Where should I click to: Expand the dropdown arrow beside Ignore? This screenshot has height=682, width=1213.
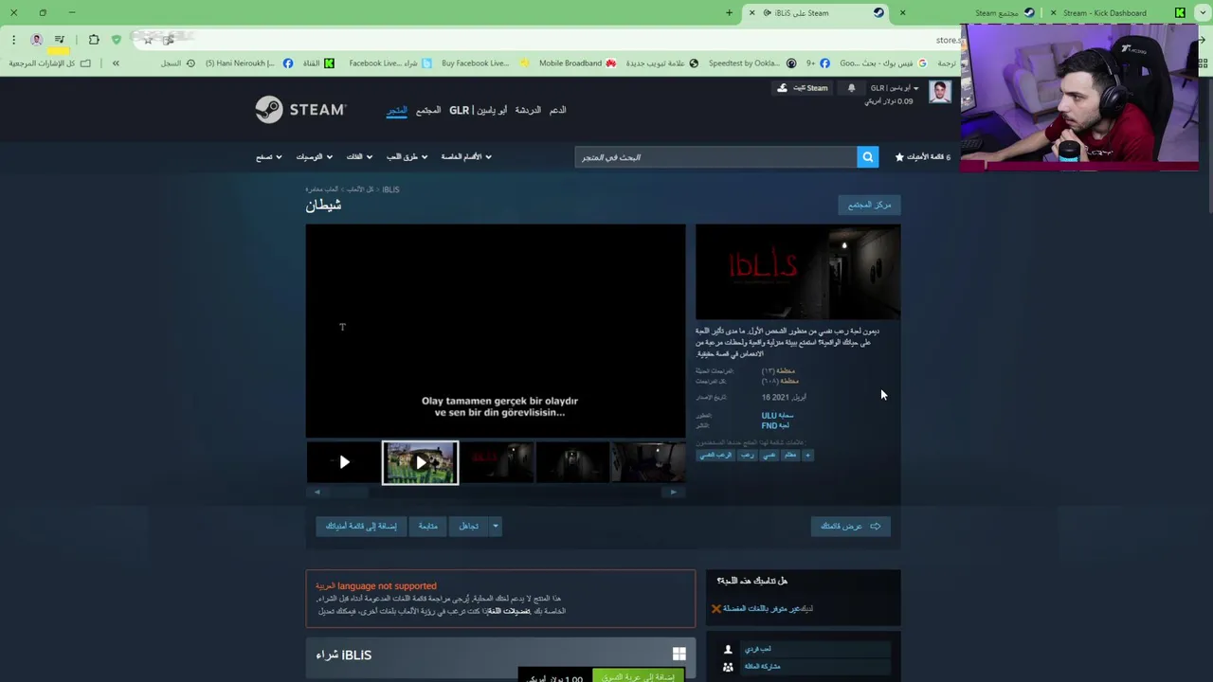coord(495,526)
